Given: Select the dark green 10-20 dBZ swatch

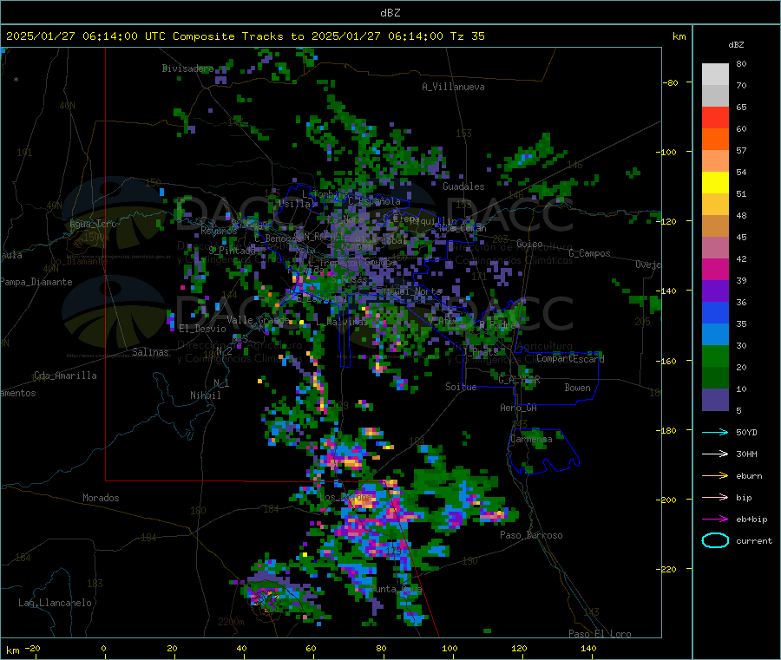Looking at the screenshot, I should (715, 378).
